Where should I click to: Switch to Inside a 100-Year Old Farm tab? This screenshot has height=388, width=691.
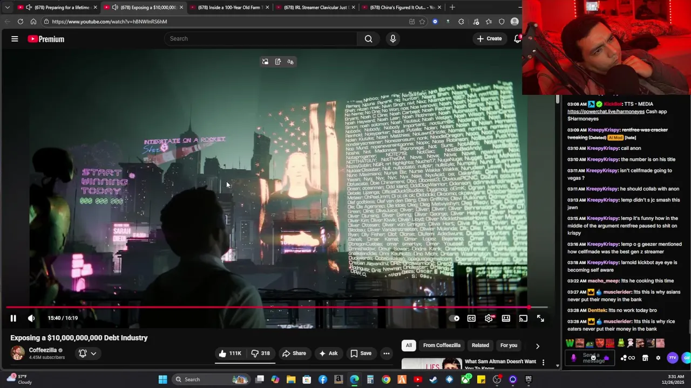click(x=229, y=8)
